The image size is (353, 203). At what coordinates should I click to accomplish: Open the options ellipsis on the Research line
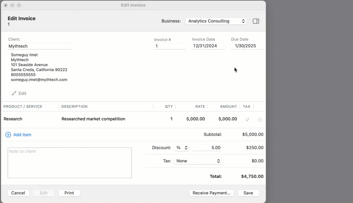(260, 119)
